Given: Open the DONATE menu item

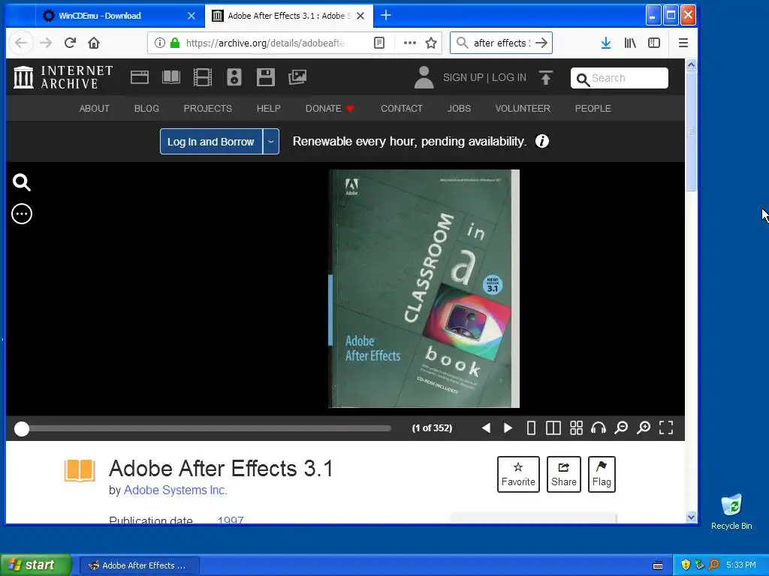Looking at the screenshot, I should pyautogui.click(x=330, y=108).
